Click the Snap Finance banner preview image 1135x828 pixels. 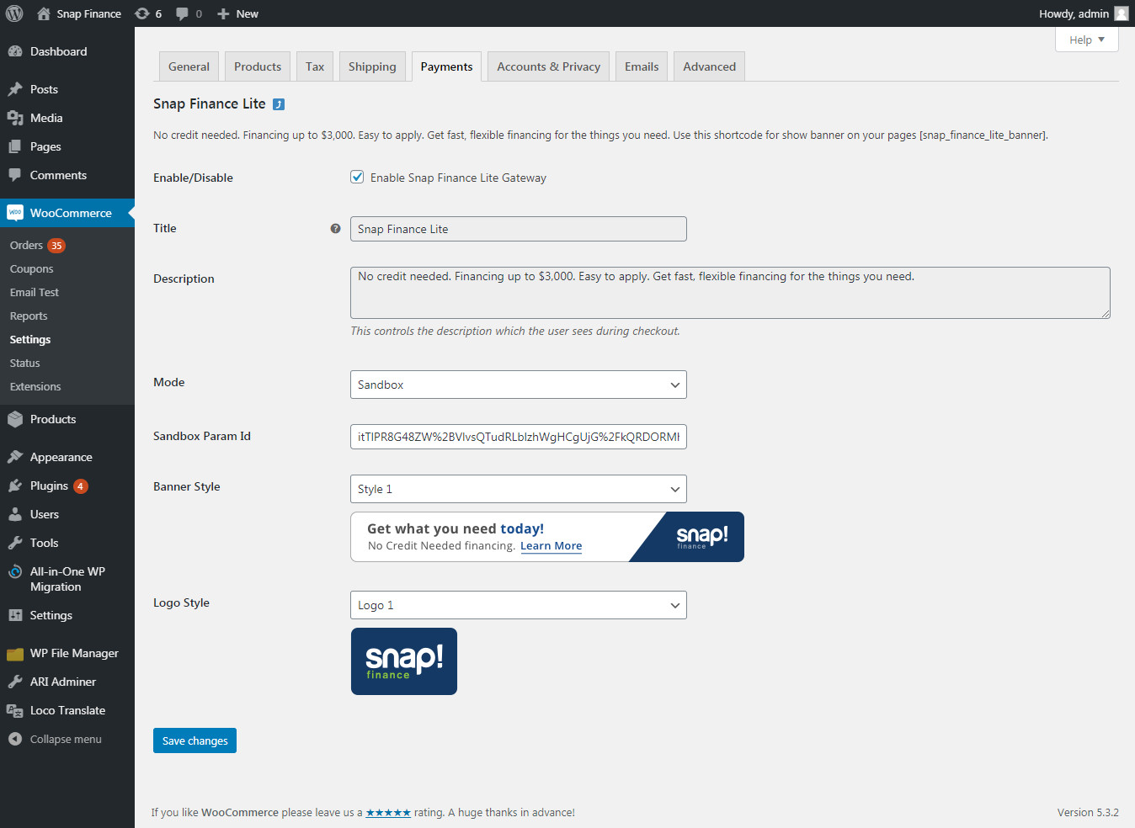tap(547, 537)
